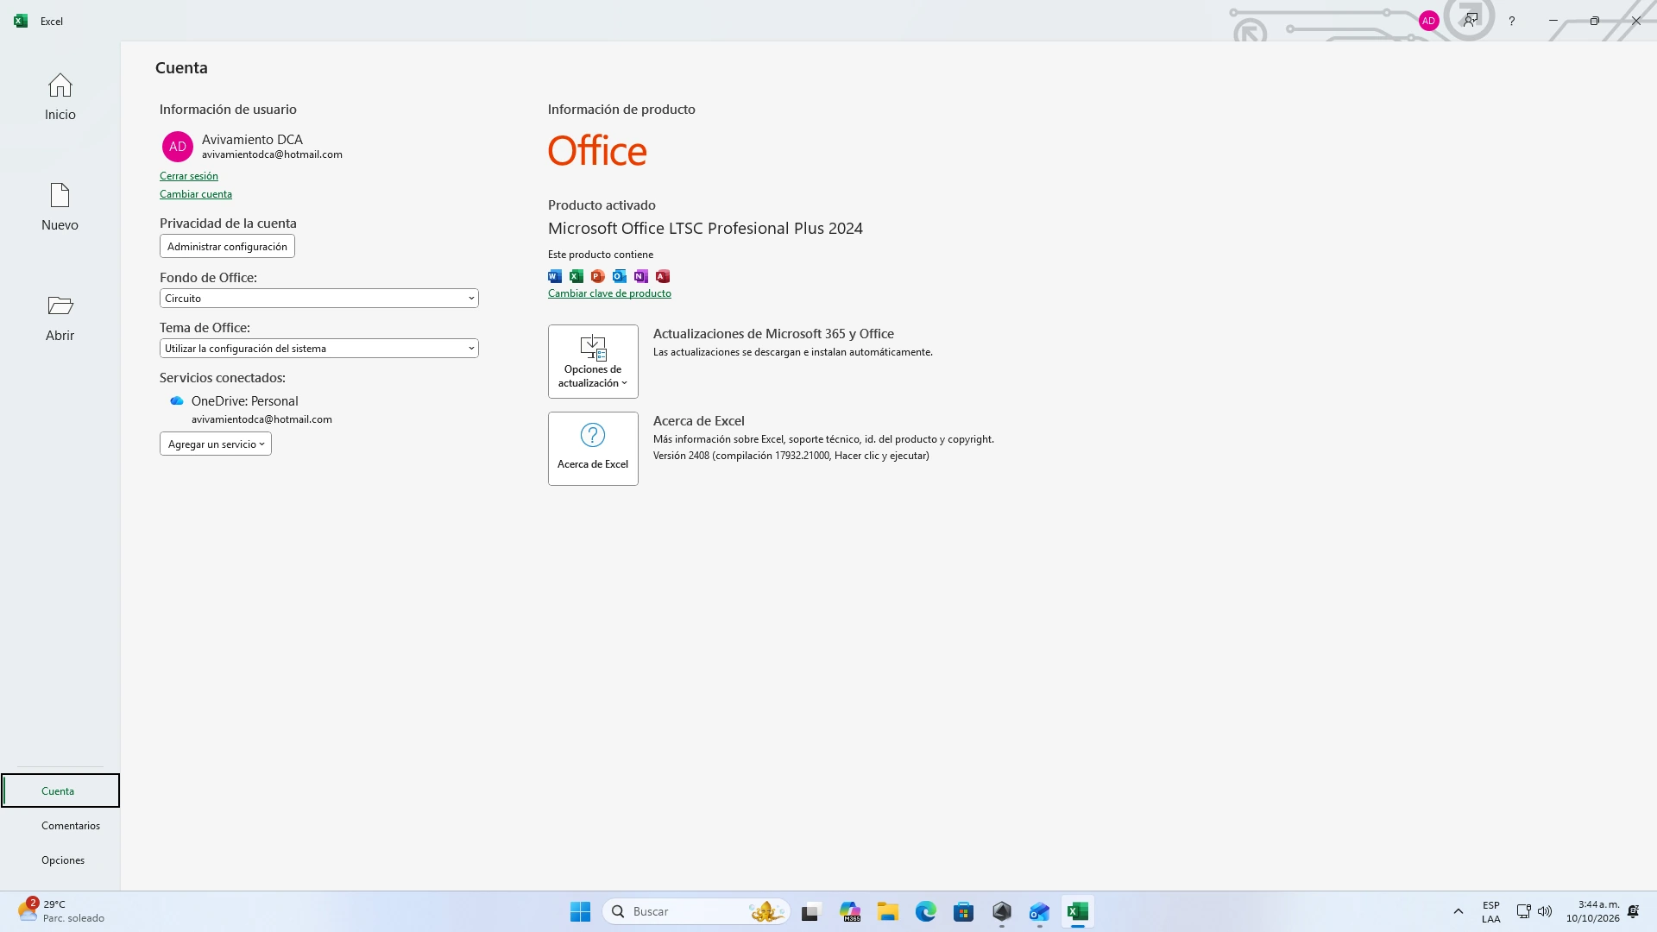Screen dimensions: 1657x932
Task: Open File Explorer from the taskbar
Action: (x=888, y=911)
